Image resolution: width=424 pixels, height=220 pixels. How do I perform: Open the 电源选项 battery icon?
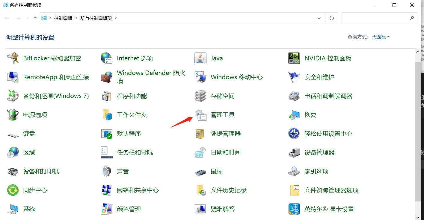point(13,115)
